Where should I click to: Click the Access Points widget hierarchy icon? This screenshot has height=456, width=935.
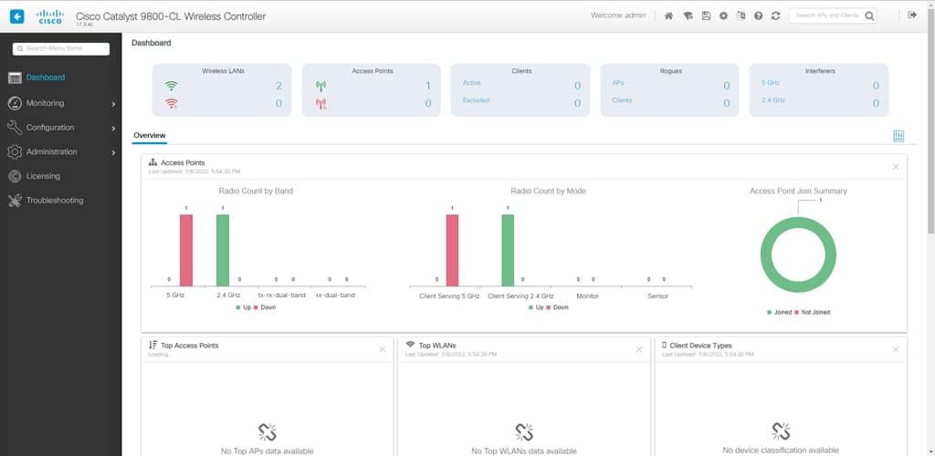coord(152,162)
